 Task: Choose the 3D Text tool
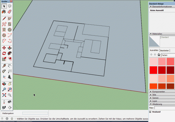point(10,77)
